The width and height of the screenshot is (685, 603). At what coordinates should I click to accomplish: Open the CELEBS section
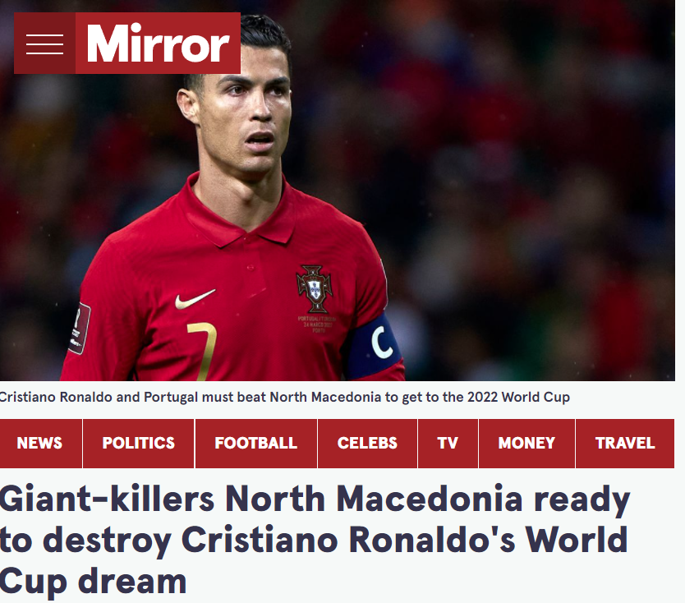click(x=367, y=443)
